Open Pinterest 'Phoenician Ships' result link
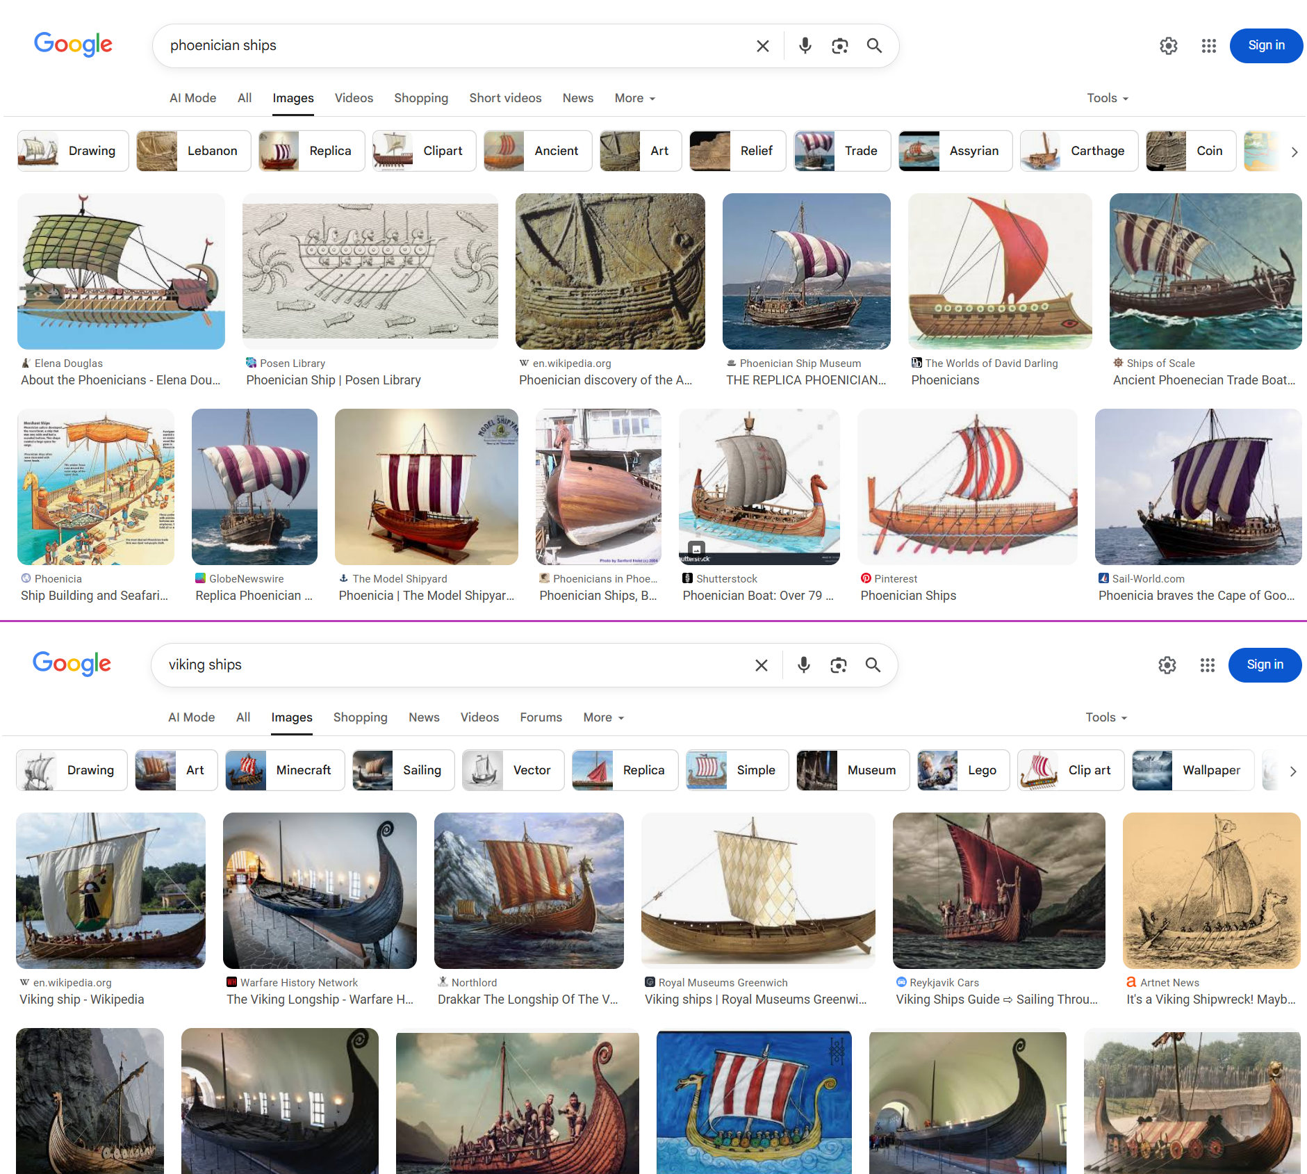This screenshot has width=1307, height=1174. tap(908, 596)
